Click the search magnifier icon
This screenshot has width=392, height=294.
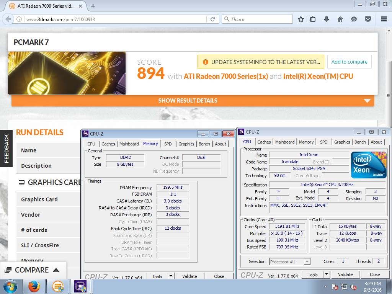[x=227, y=19]
